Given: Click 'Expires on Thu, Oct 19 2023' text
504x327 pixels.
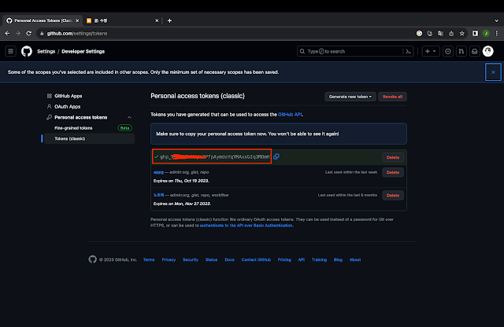Looking at the screenshot, I should [x=181, y=181].
